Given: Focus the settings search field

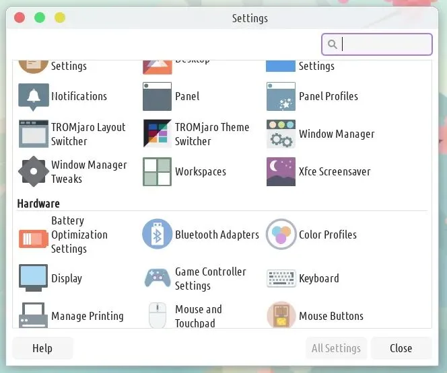Looking at the screenshot, I should (x=376, y=44).
